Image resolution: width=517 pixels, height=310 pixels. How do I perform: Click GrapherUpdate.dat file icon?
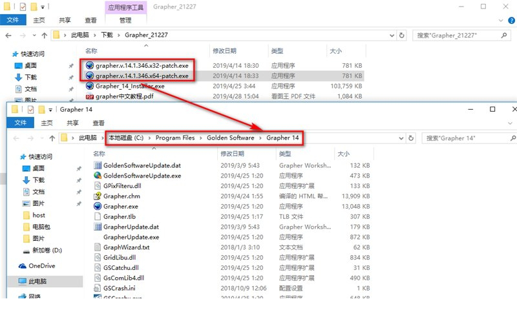98,227
